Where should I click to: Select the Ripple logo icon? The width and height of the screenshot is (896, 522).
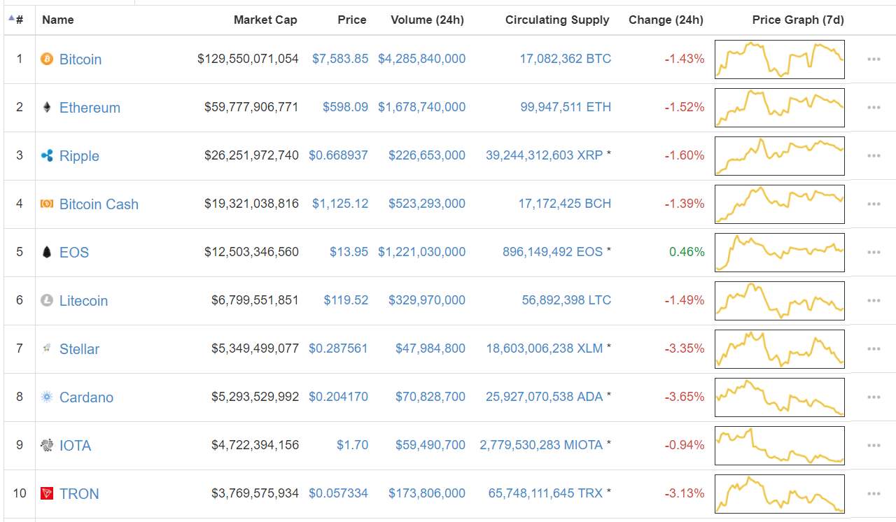pyautogui.click(x=46, y=155)
